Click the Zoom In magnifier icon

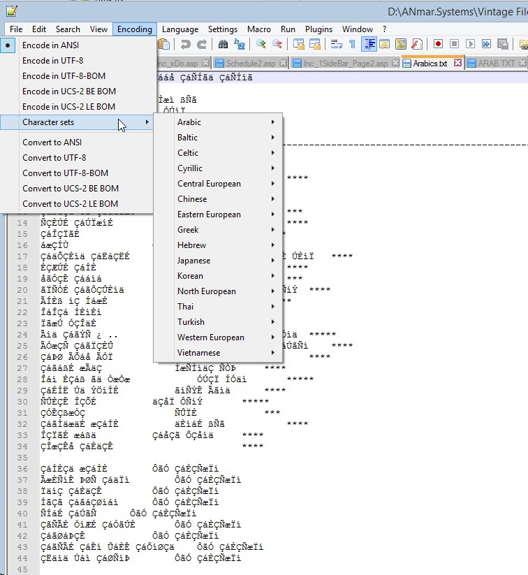(x=261, y=44)
